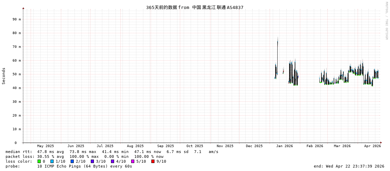The width and height of the screenshot is (390, 171).
Task: Click the magenta 5/10 loss swatch
Action: point(133,161)
